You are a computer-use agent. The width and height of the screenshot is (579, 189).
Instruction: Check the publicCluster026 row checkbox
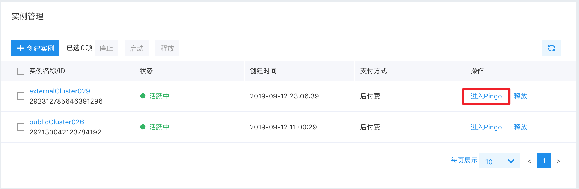(21, 127)
